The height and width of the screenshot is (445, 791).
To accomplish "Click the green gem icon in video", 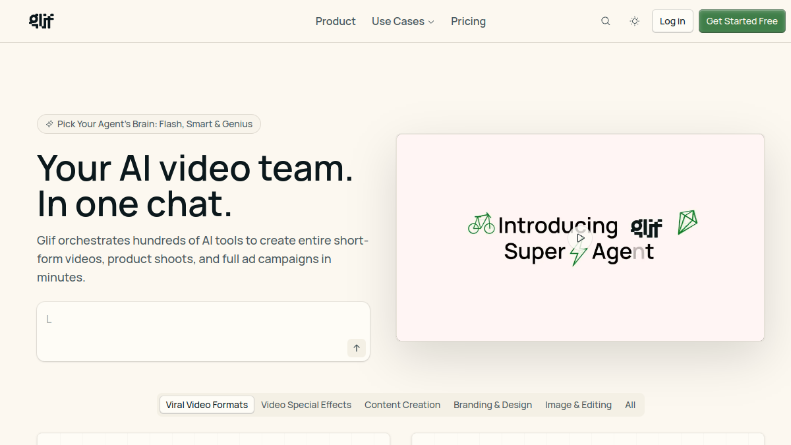I will point(688,223).
